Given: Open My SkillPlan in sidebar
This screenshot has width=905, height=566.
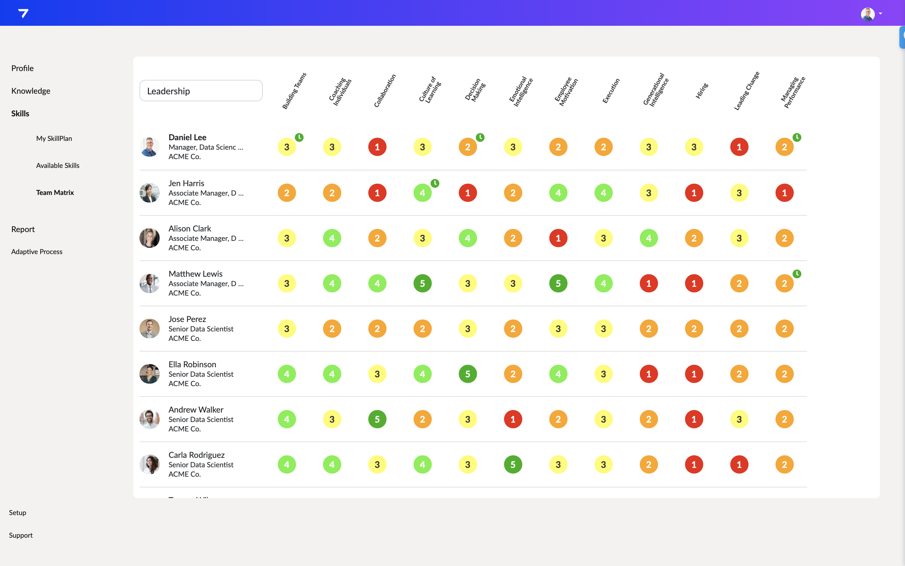Looking at the screenshot, I should (54, 138).
